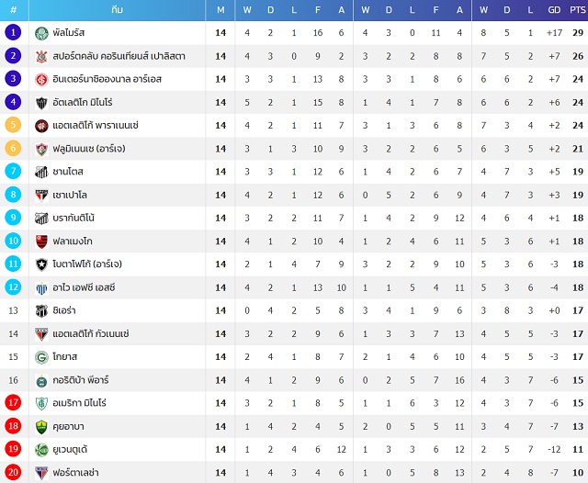Select rank badge number 1
The image size is (588, 483).
pos(13,32)
